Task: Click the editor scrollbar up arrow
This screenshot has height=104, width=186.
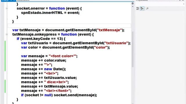Action: tap(133, 6)
